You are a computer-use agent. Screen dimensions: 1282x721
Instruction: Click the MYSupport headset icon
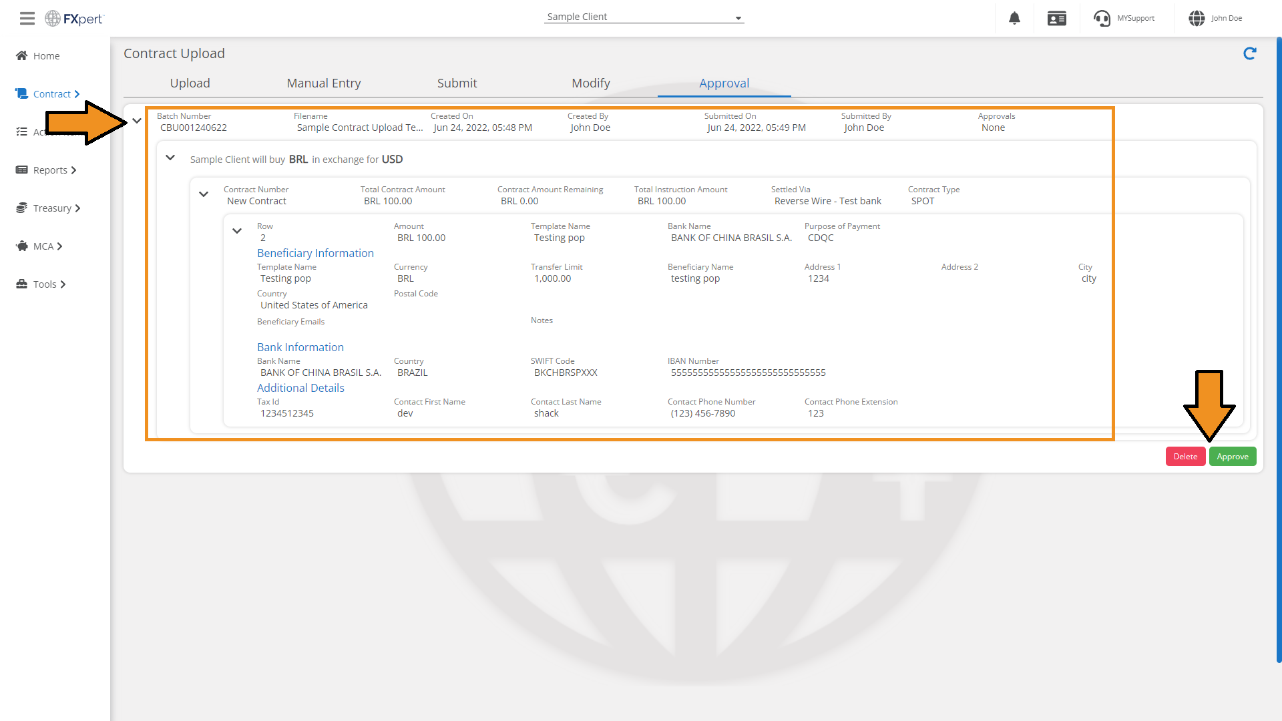click(1102, 18)
